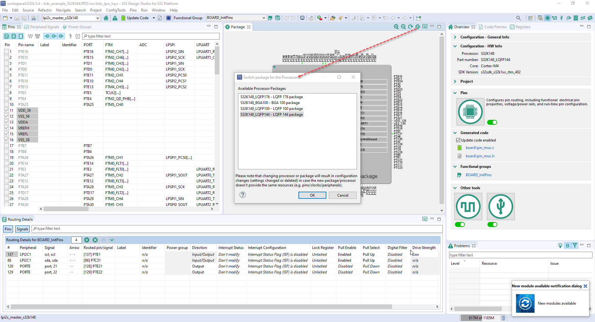Switch to the Signals tab in Routing Details
This screenshot has height=322, width=595.
[22, 229]
